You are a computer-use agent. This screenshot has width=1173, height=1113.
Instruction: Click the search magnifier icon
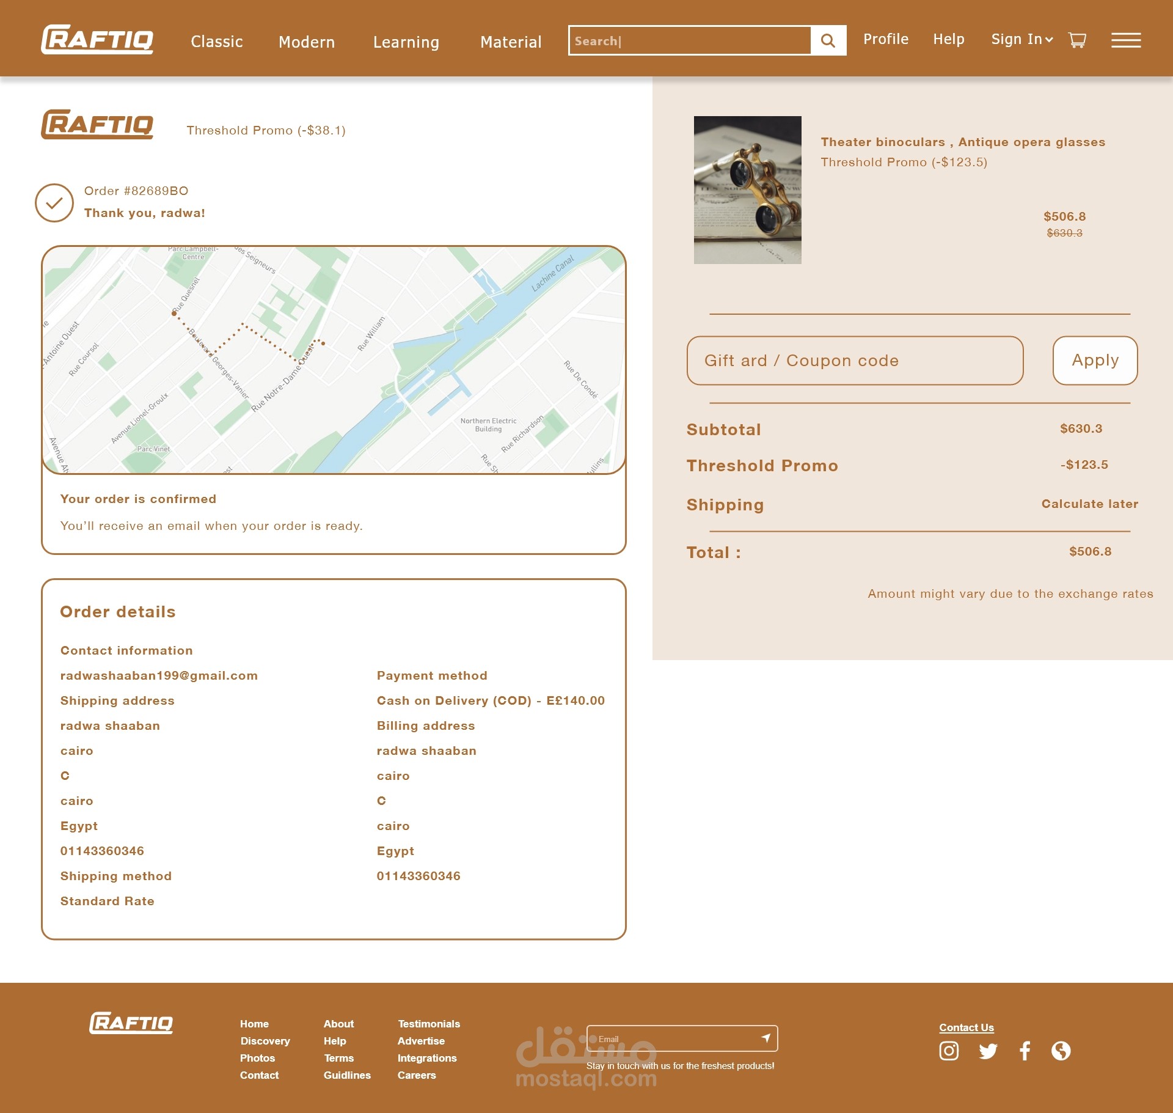[x=828, y=40]
